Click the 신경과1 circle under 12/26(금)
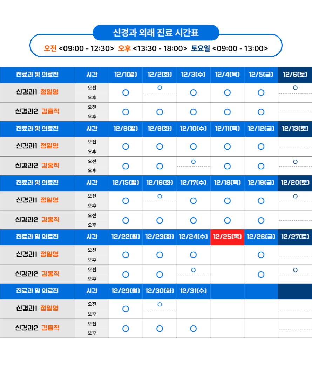312x369 pixels. click(261, 255)
